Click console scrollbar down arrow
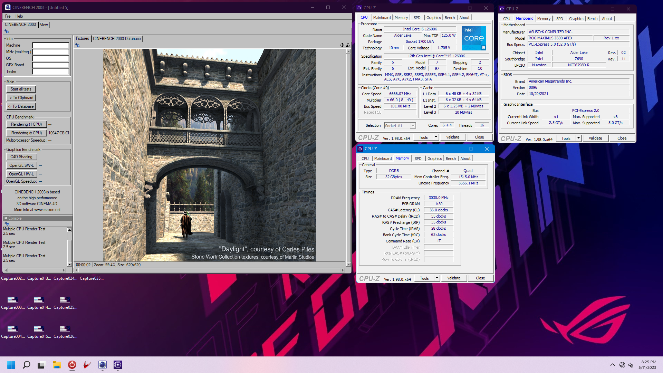 69,265
